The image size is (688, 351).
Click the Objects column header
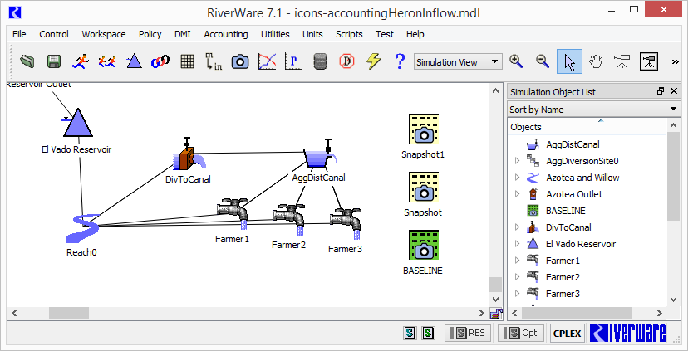point(587,127)
